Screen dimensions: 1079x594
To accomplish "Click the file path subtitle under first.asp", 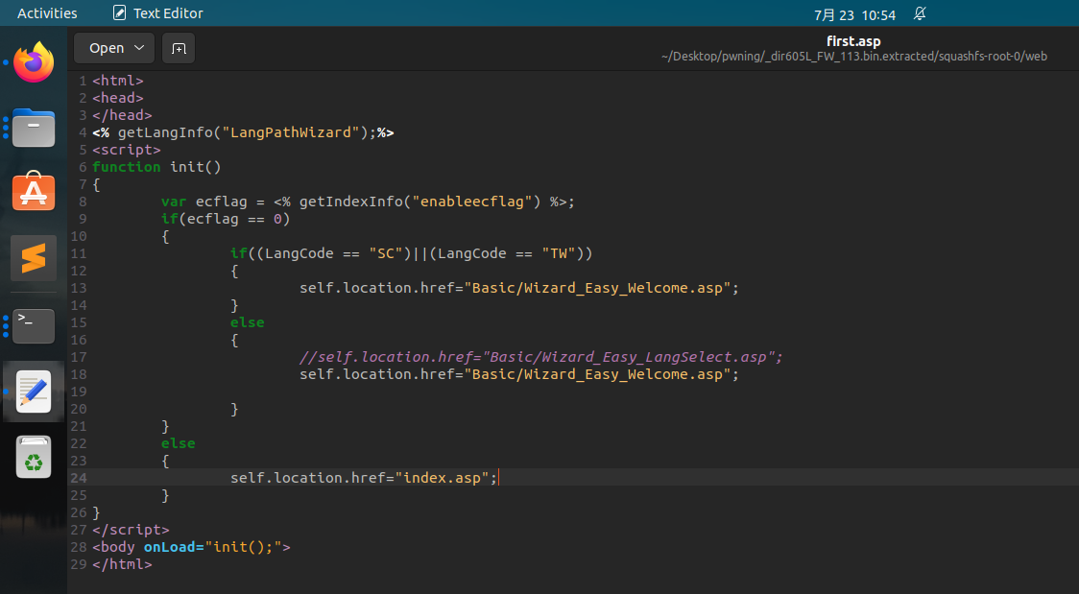I will pyautogui.click(x=854, y=57).
